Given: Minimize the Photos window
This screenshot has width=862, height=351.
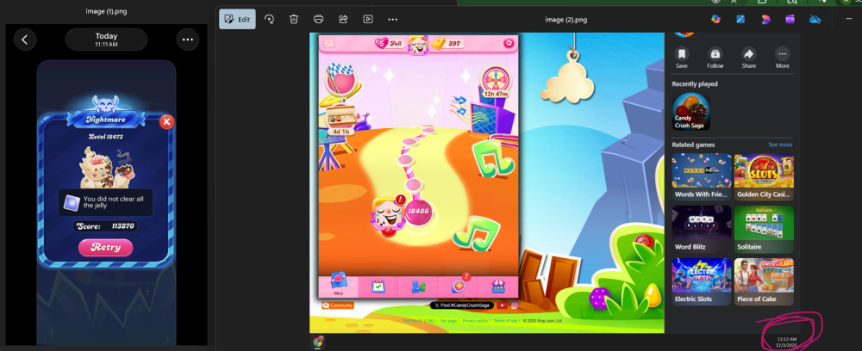Looking at the screenshot, I should coord(849,19).
